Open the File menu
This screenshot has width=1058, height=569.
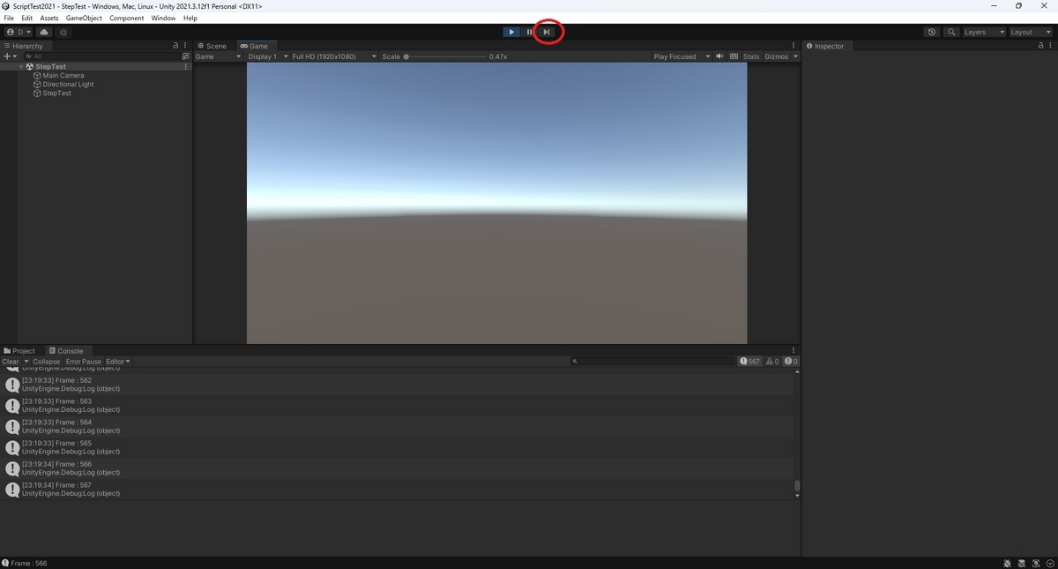(9, 18)
